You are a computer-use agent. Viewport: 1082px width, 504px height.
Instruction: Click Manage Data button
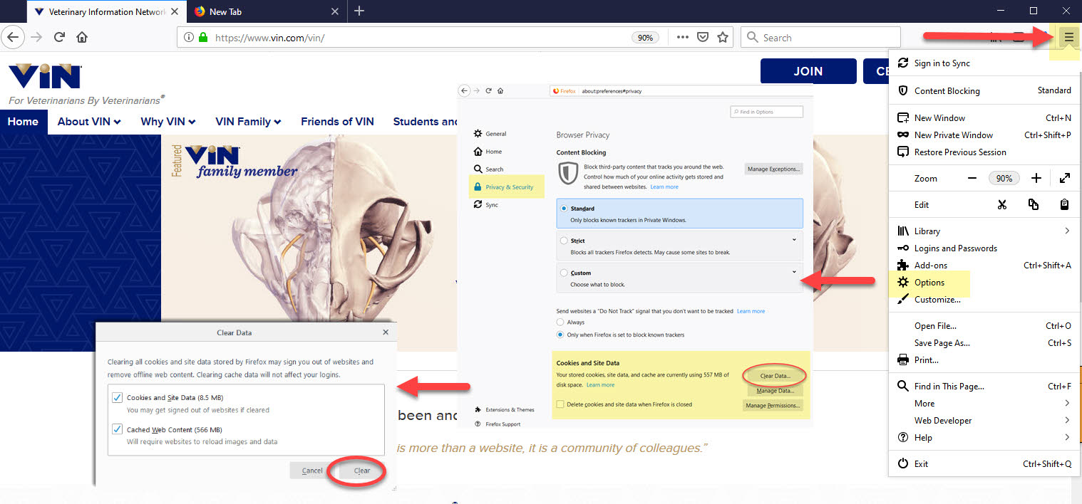point(775,391)
